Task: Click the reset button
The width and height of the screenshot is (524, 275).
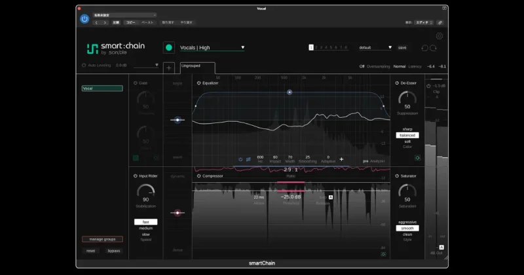Action: 90,251
